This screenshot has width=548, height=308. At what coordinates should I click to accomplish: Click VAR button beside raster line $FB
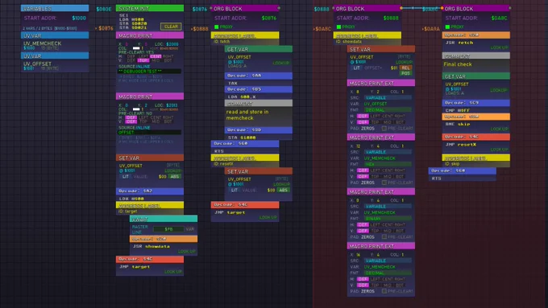189,229
